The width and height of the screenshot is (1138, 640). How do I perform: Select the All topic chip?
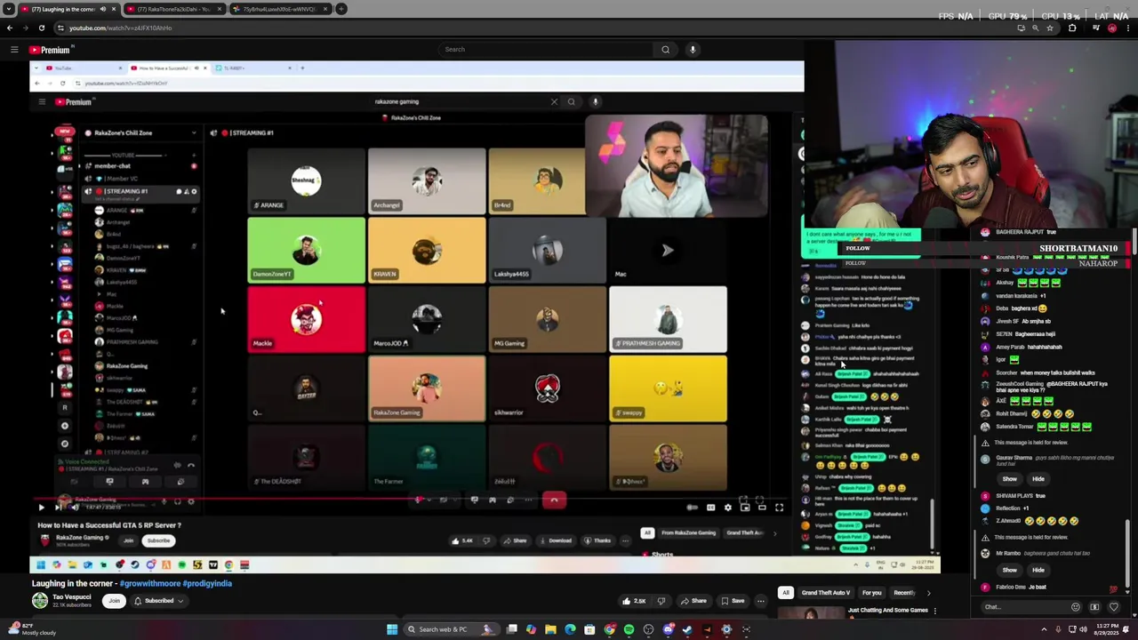click(786, 593)
